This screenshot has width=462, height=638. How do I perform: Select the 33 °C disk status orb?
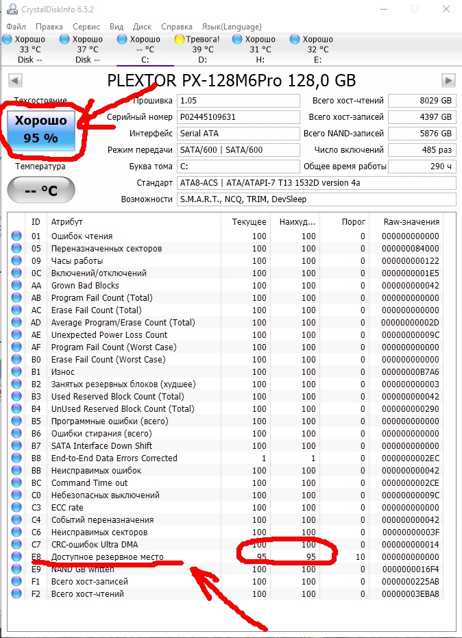point(7,40)
